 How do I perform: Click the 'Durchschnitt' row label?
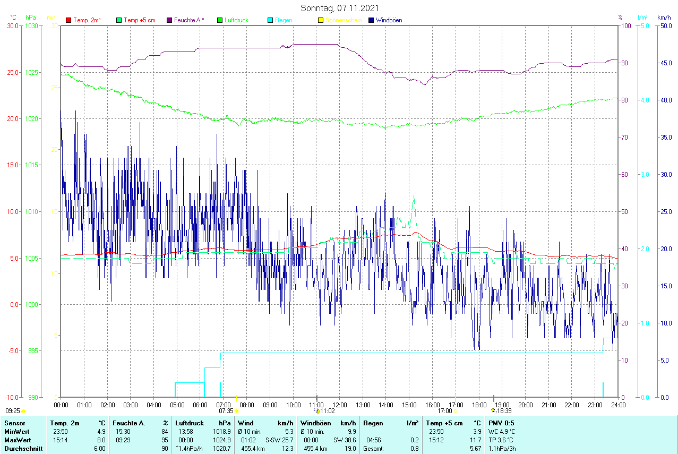(x=22, y=449)
